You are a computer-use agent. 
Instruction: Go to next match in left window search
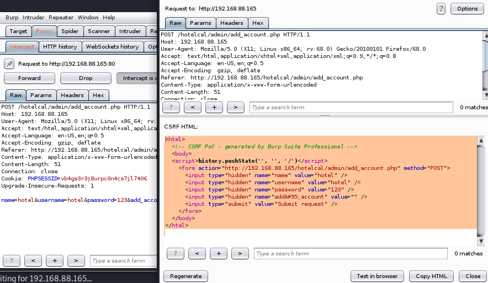coord(76,260)
